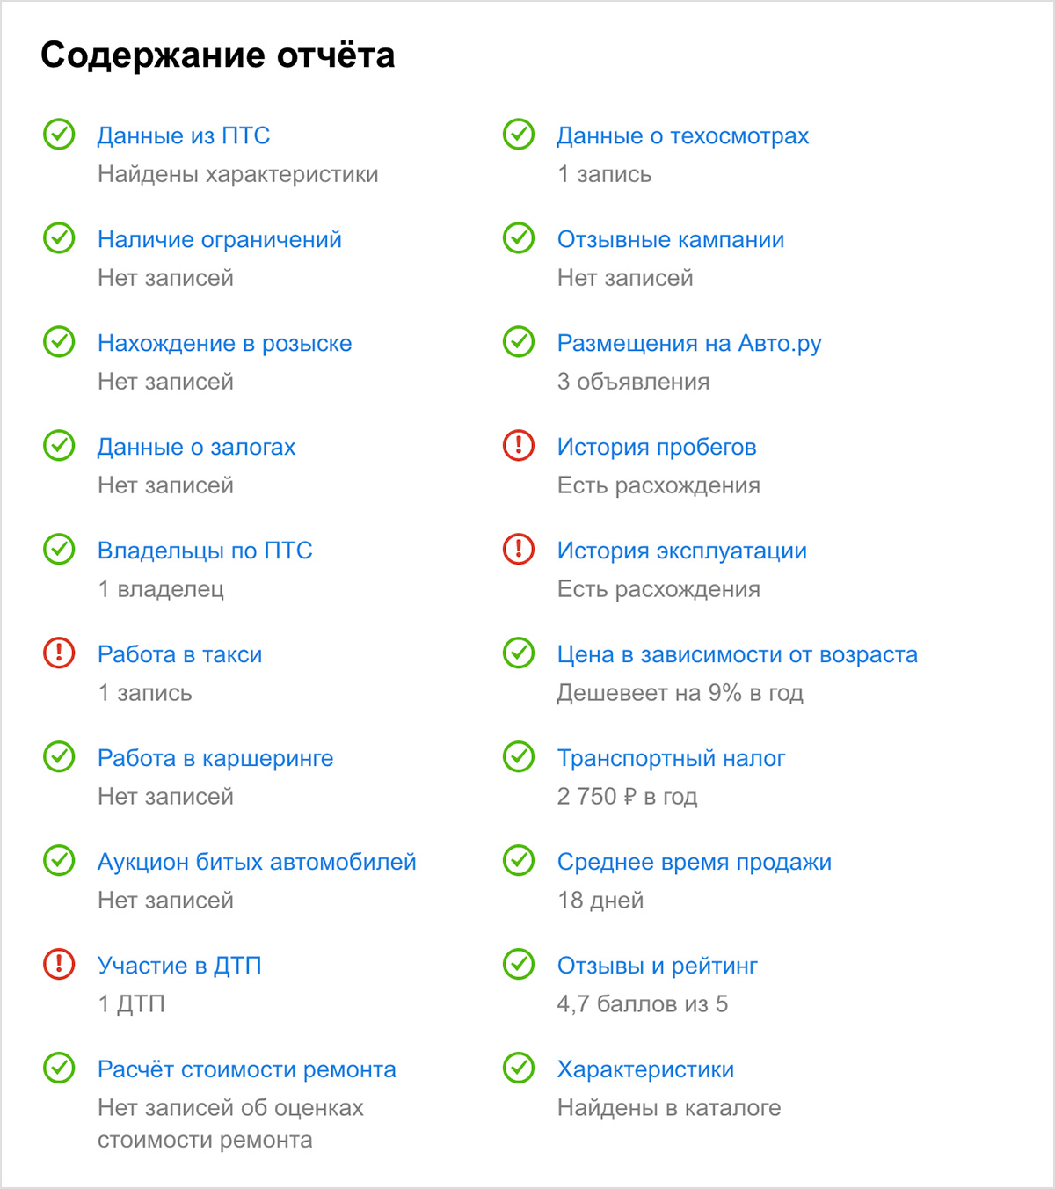The image size is (1055, 1189).
Task: Click the green checkmark next to Владельцы по ПТС
Action: click(59, 550)
